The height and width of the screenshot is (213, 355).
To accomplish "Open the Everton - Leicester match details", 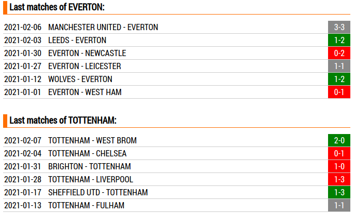I will coord(84,66).
